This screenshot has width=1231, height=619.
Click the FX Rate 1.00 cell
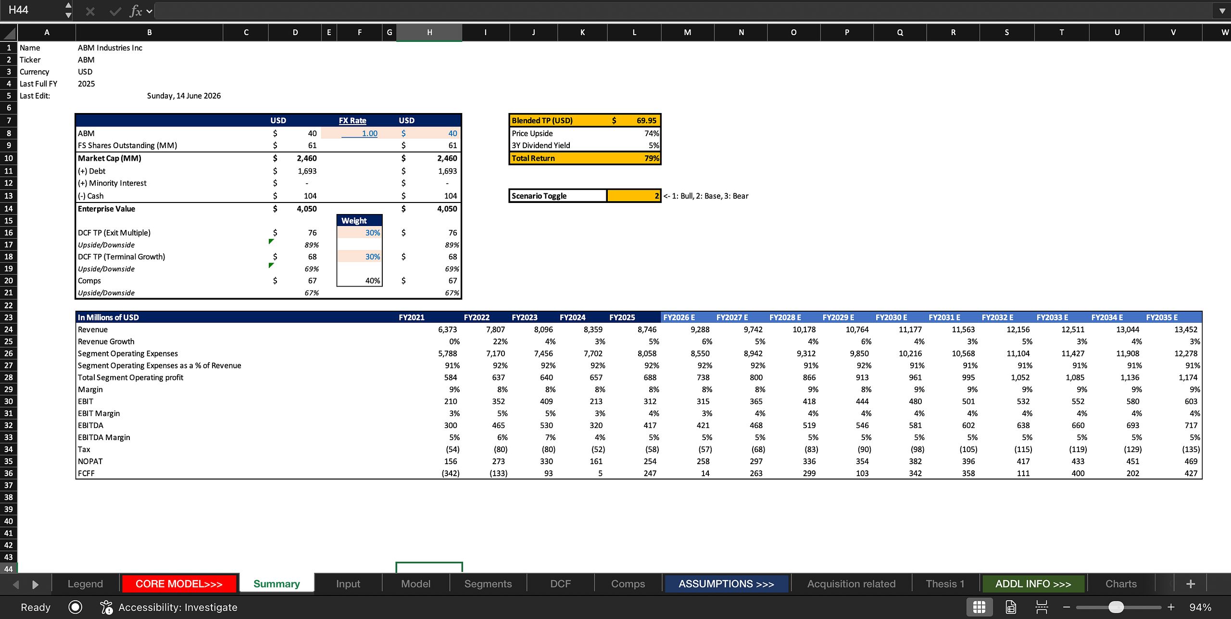pyautogui.click(x=360, y=133)
